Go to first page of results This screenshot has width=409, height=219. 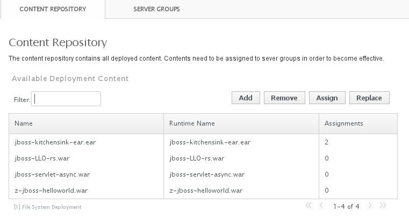308,206
